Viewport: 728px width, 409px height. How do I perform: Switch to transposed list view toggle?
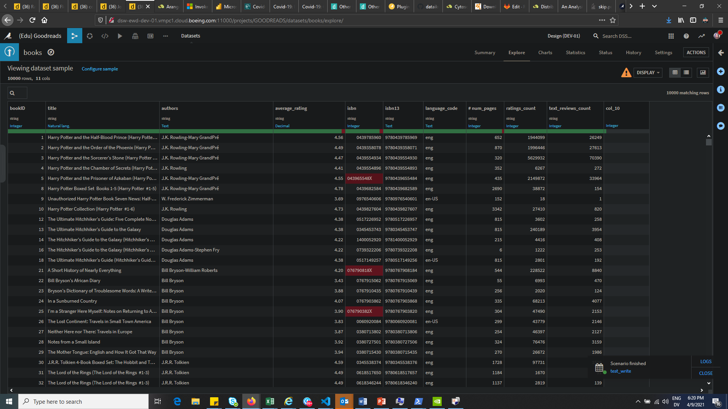686,72
